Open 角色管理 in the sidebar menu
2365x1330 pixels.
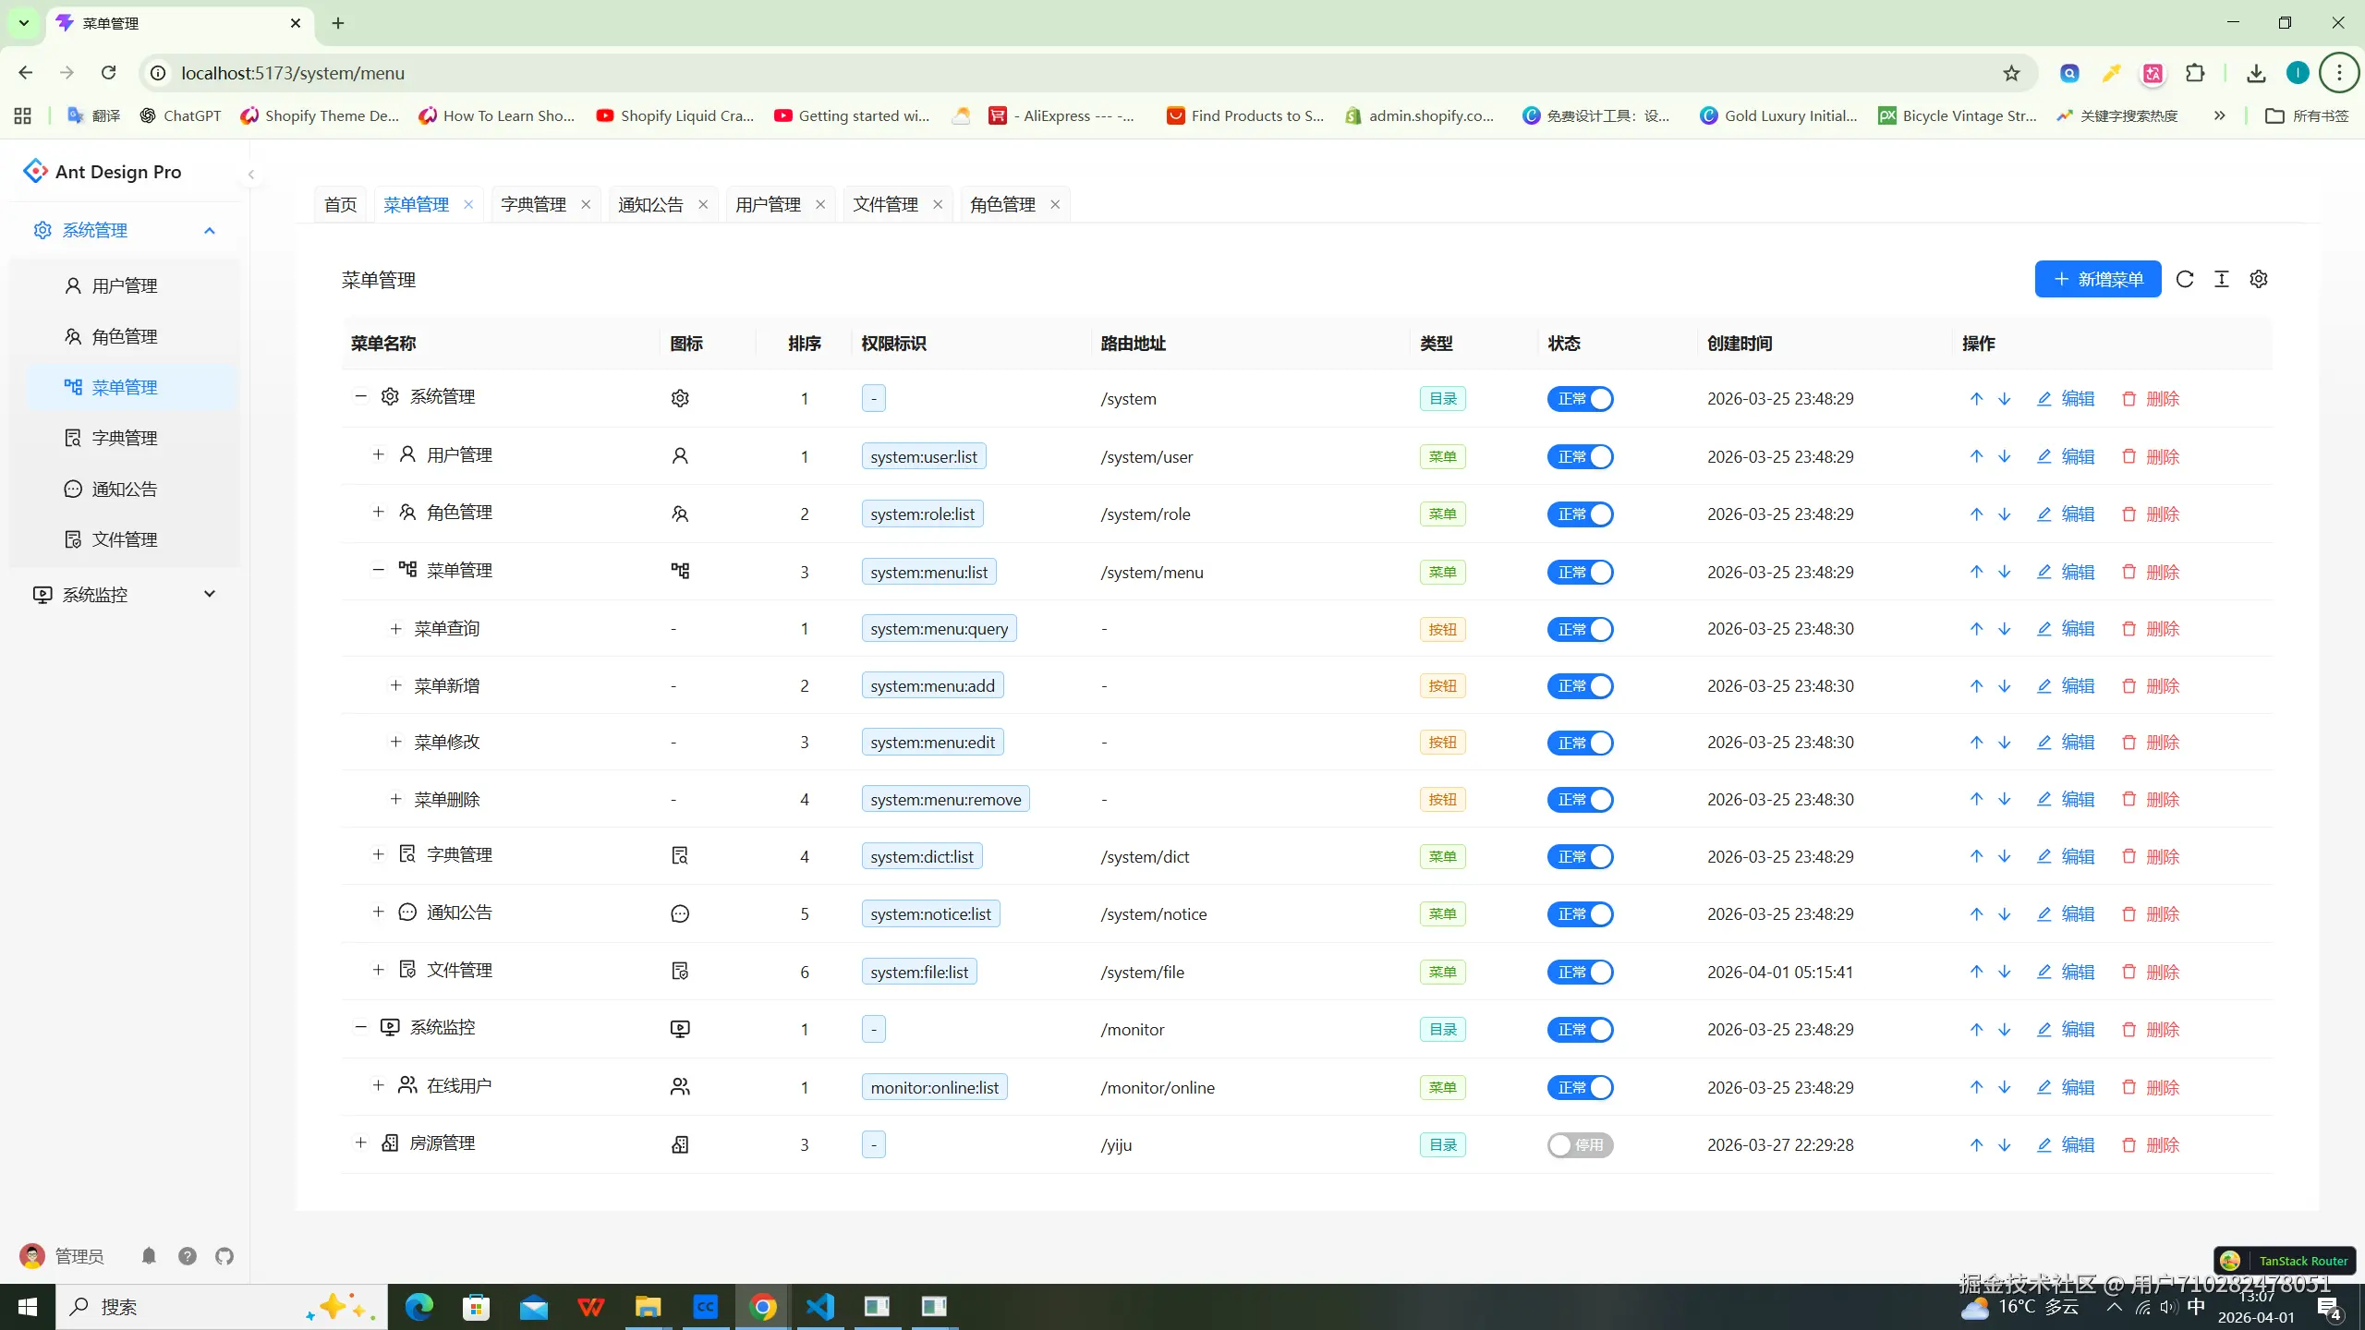coord(125,337)
